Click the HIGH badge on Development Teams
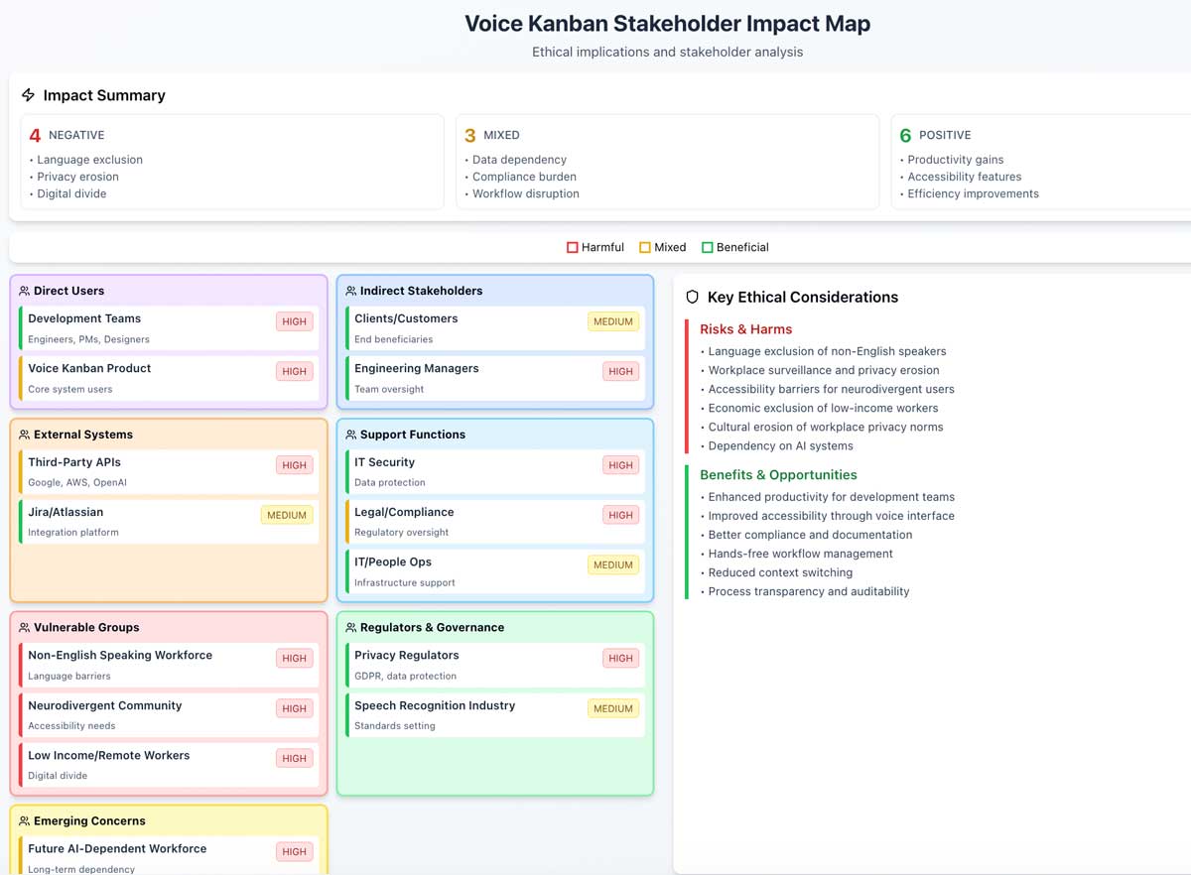The image size is (1191, 875). pos(294,320)
